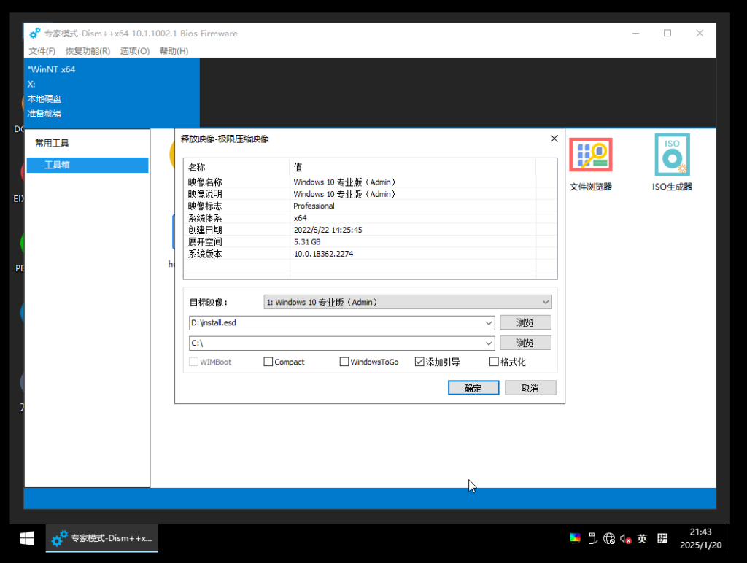747x563 pixels.
Task: Enable the Compact checkbox
Action: pyautogui.click(x=268, y=362)
